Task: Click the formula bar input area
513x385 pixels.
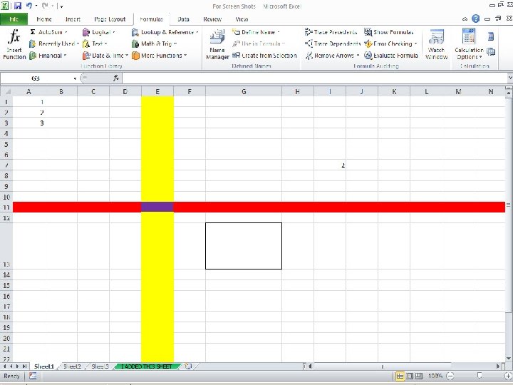Action: (314, 78)
